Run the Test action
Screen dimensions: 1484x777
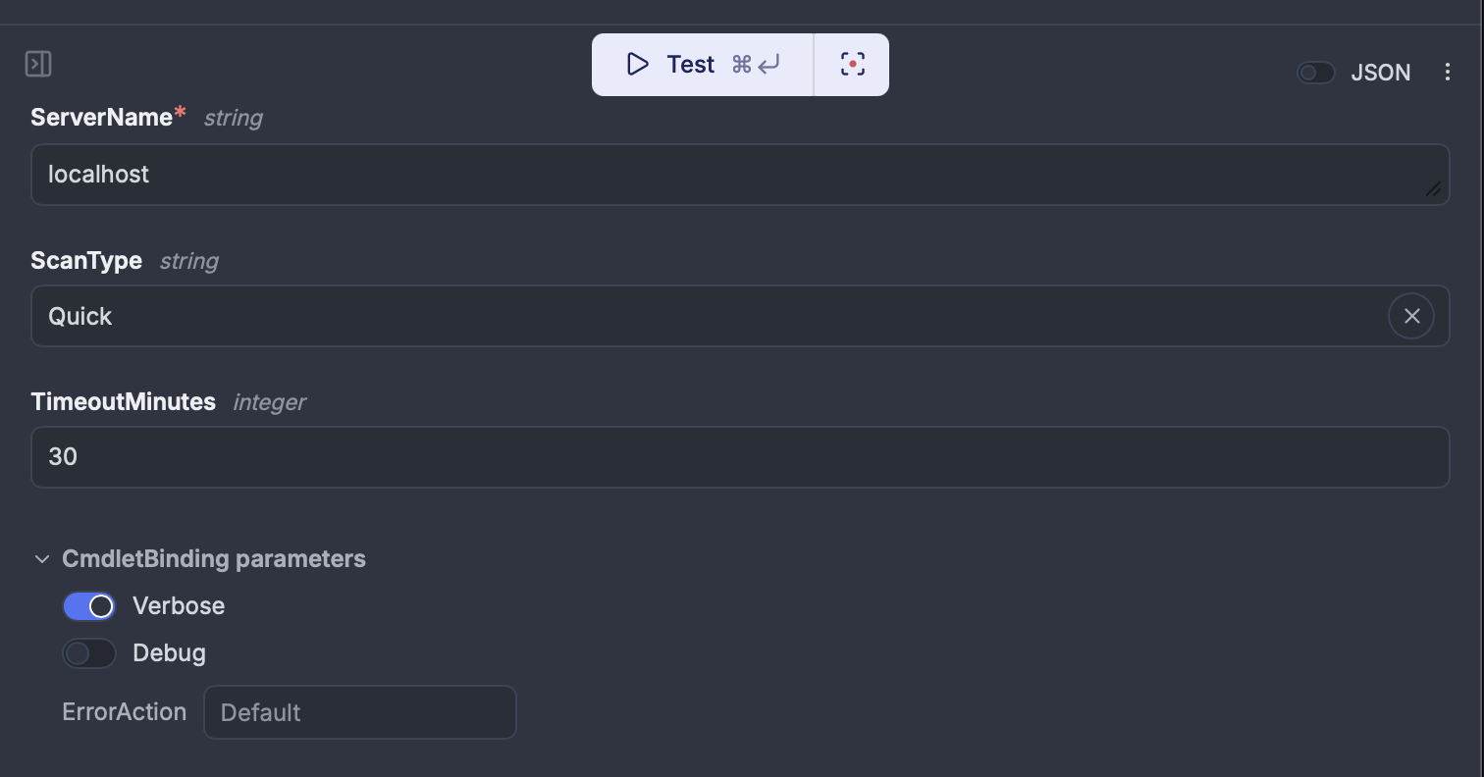(690, 64)
